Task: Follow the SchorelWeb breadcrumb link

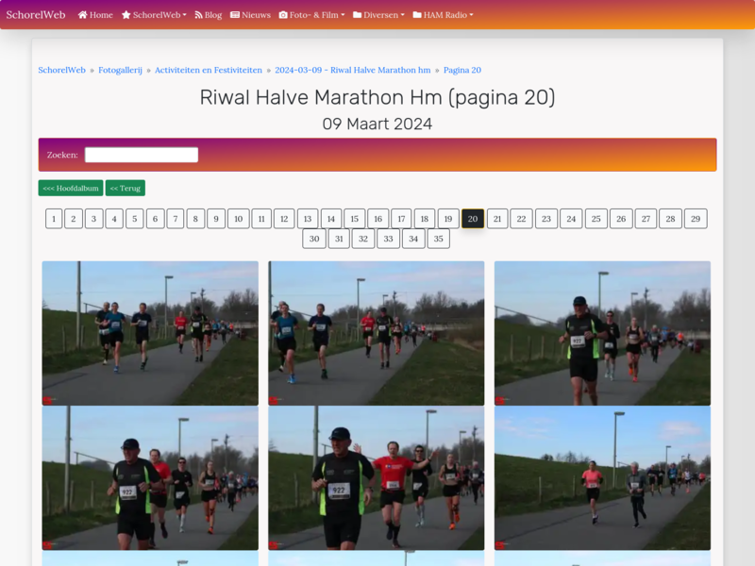Action: (61, 70)
